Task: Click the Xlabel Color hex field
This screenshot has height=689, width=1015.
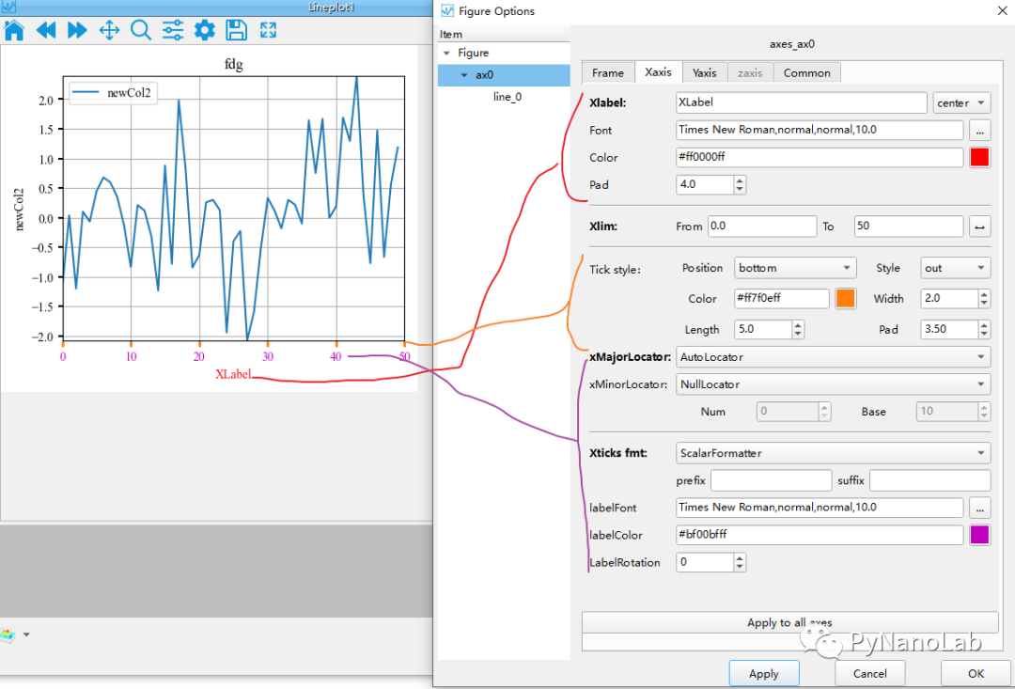Action: 820,157
